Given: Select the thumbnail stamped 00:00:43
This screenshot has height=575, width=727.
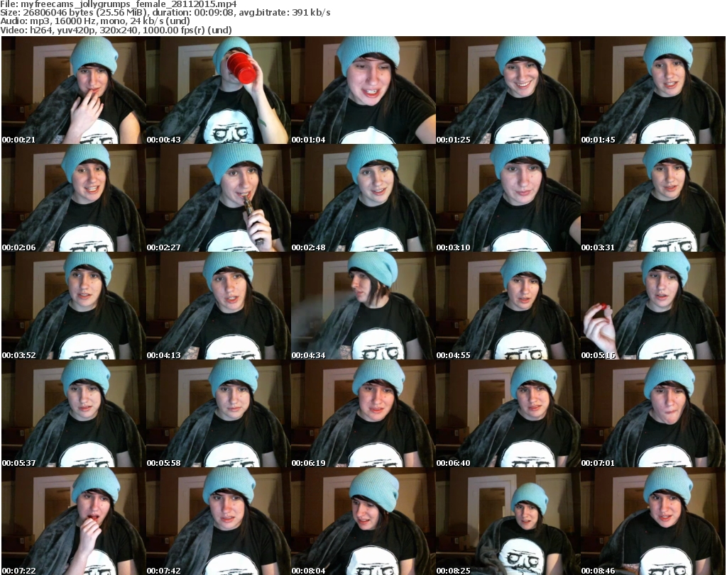Looking at the screenshot, I should [219, 90].
